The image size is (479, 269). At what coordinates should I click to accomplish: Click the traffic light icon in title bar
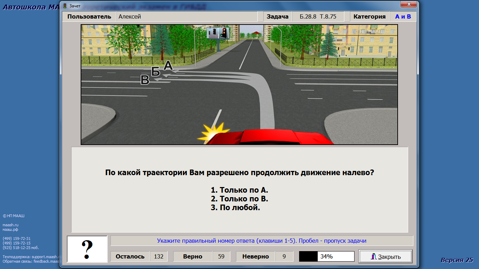coord(65,6)
